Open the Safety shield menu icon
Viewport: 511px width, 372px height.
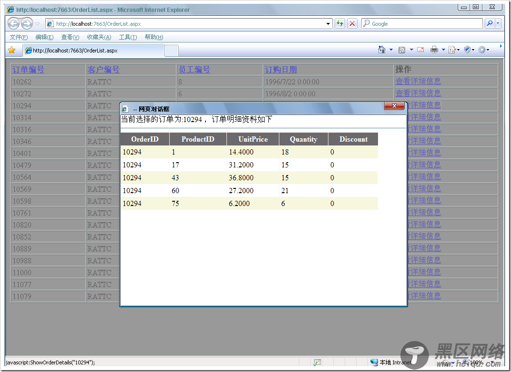coord(467,50)
